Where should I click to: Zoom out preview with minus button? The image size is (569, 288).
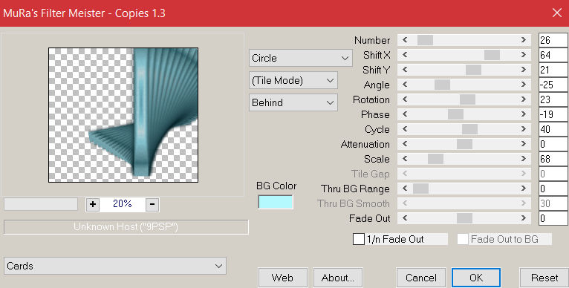[152, 205]
